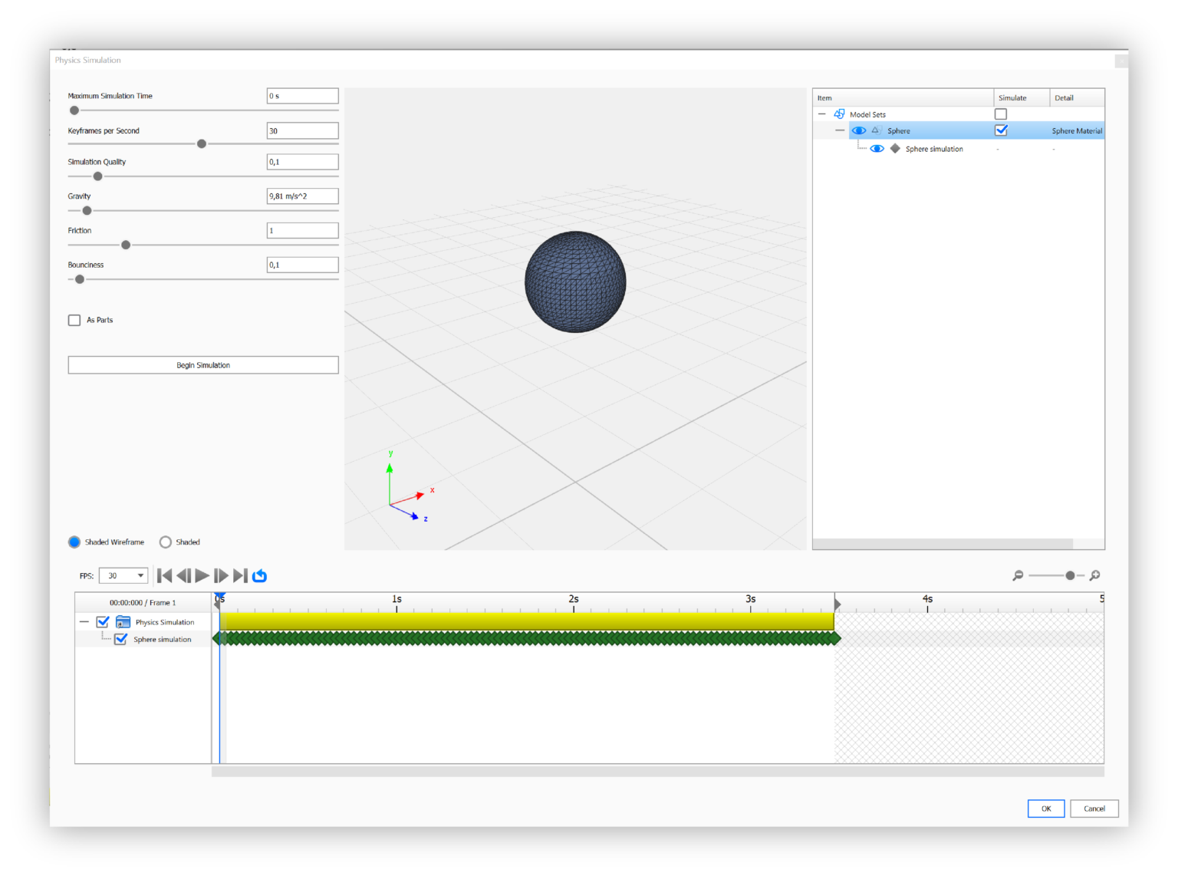Hide the Sphere simulation with its eye toggle

point(877,148)
